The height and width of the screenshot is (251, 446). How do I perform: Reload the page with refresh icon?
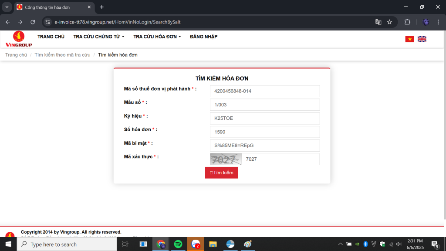[x=33, y=22]
